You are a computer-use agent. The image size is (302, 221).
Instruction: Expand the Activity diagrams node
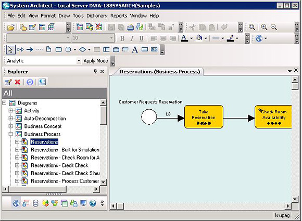pos(11,111)
